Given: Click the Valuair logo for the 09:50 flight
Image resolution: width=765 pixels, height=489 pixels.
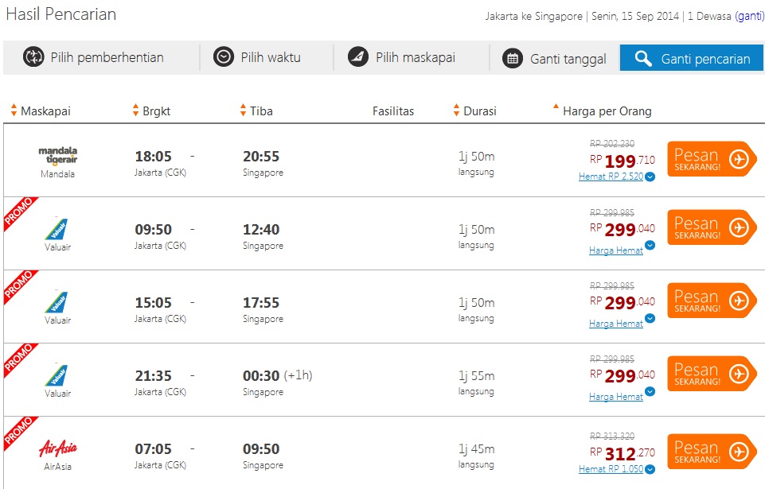Looking at the screenshot, I should [x=57, y=229].
